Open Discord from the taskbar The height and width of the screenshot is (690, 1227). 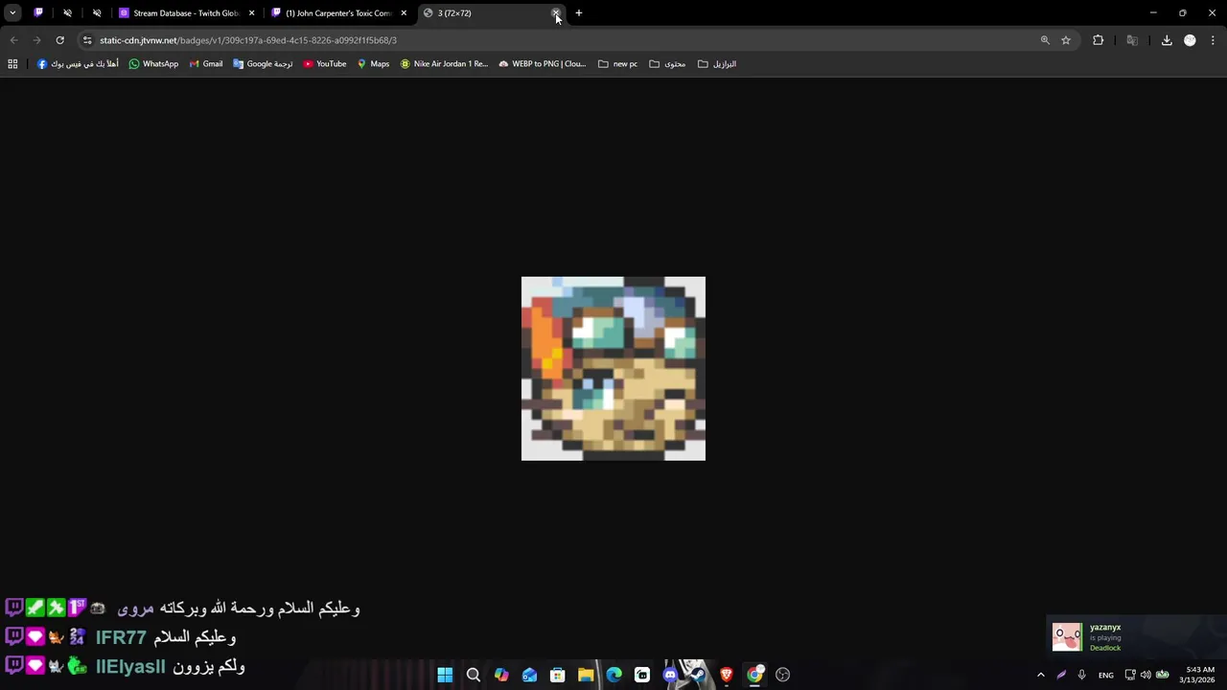[x=670, y=675]
